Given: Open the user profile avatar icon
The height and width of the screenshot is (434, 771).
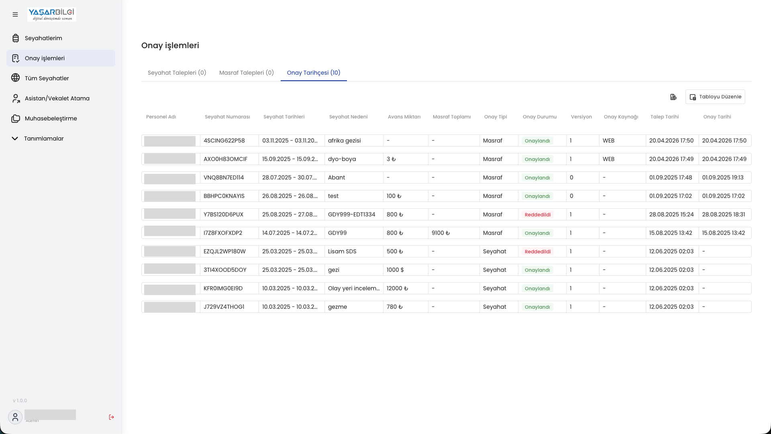Looking at the screenshot, I should point(15,417).
